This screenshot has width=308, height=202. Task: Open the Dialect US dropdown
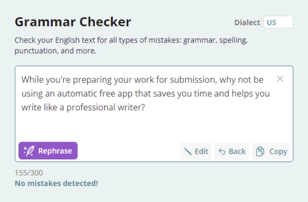pyautogui.click(x=278, y=22)
